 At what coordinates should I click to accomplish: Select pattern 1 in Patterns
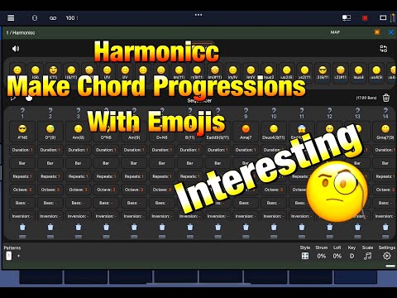tap(9, 256)
